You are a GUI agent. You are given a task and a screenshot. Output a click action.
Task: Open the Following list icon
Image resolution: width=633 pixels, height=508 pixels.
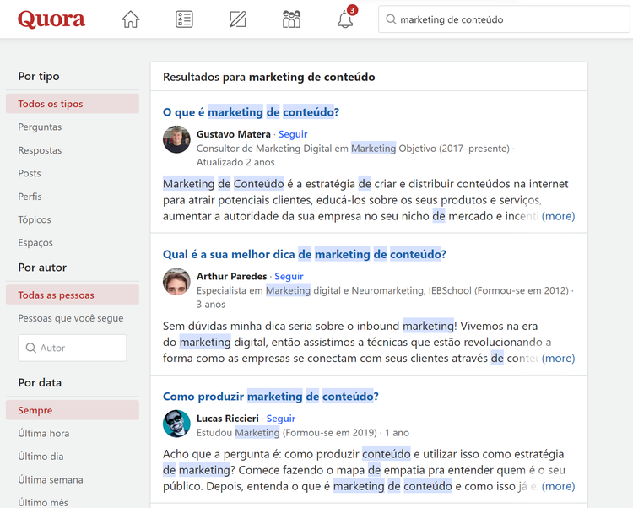[x=184, y=19]
